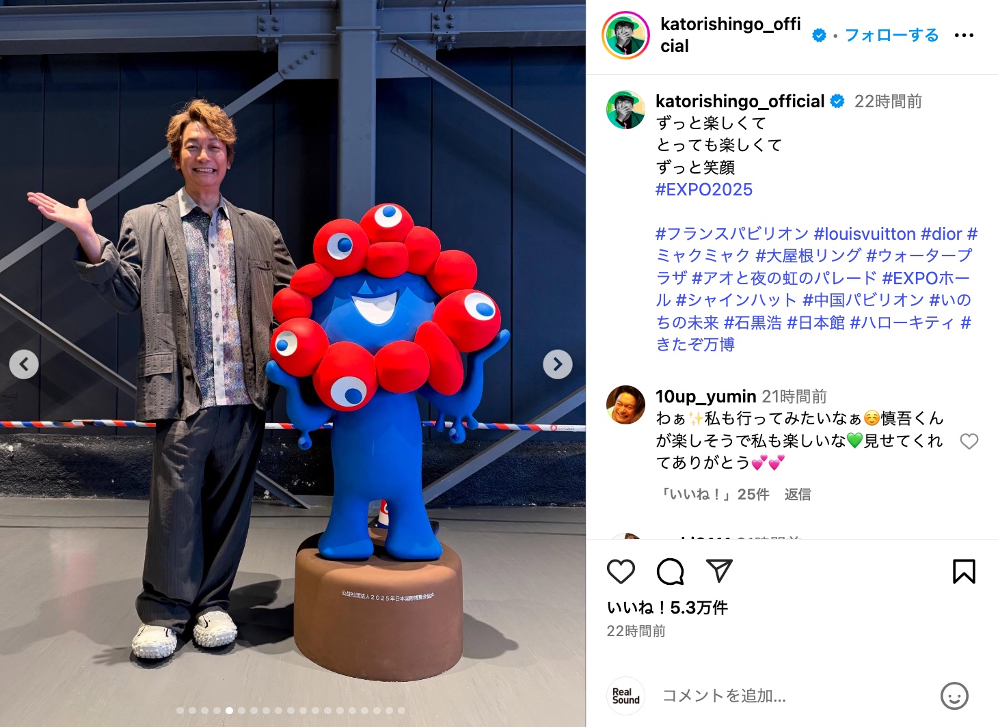Save the post with the bookmark icon
998x727 pixels.
coord(964,571)
